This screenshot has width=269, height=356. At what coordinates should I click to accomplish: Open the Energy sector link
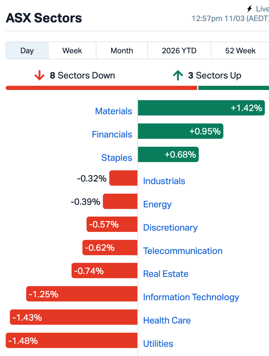coord(157,204)
